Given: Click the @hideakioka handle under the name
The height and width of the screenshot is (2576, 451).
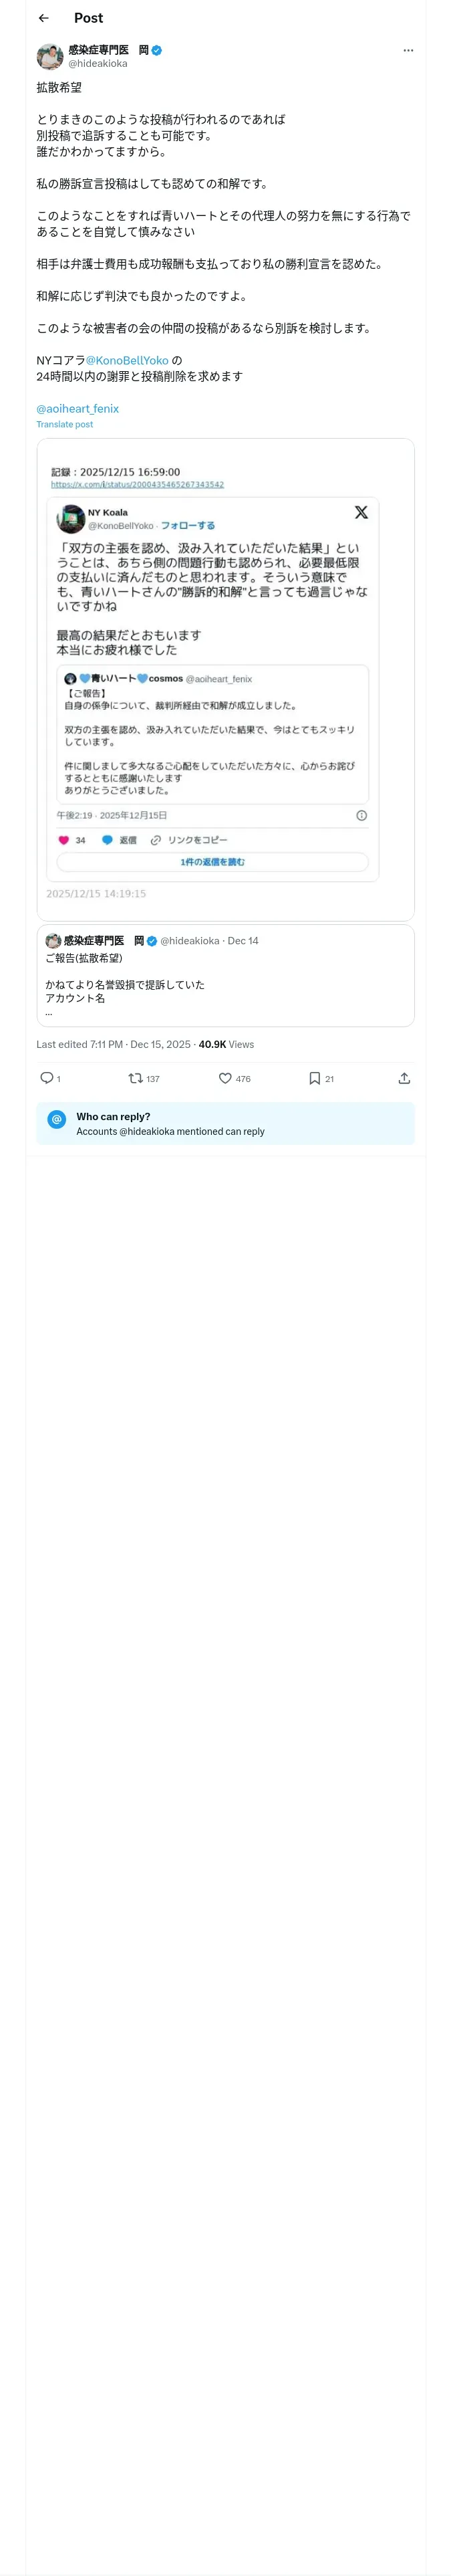Looking at the screenshot, I should [x=98, y=64].
